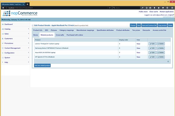This screenshot has width=175, height=116.
Task: Click the page info icon in address bar
Action: click(x=6, y=8)
